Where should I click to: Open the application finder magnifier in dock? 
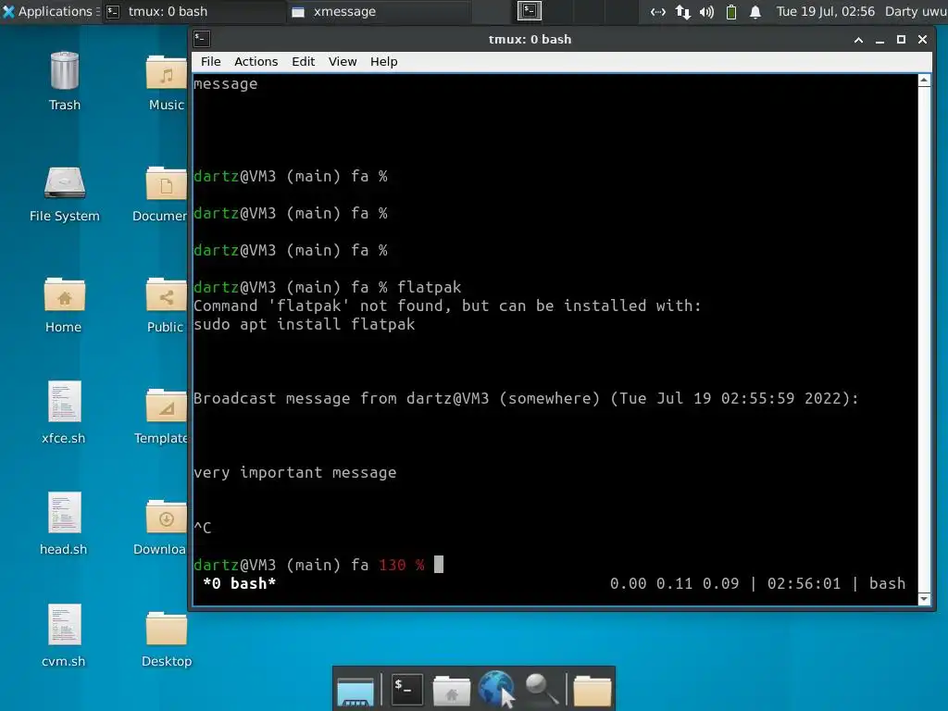click(x=541, y=689)
